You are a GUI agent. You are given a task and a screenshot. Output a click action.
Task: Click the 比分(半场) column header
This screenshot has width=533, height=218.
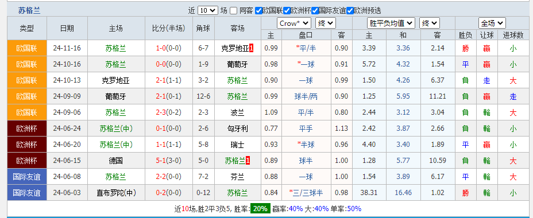tap(169, 28)
